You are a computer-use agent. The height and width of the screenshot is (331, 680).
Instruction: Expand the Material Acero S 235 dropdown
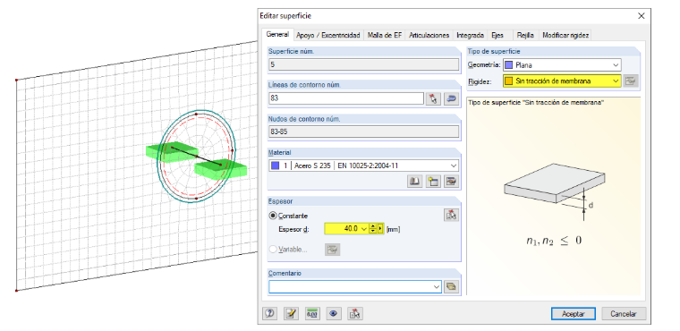(454, 165)
